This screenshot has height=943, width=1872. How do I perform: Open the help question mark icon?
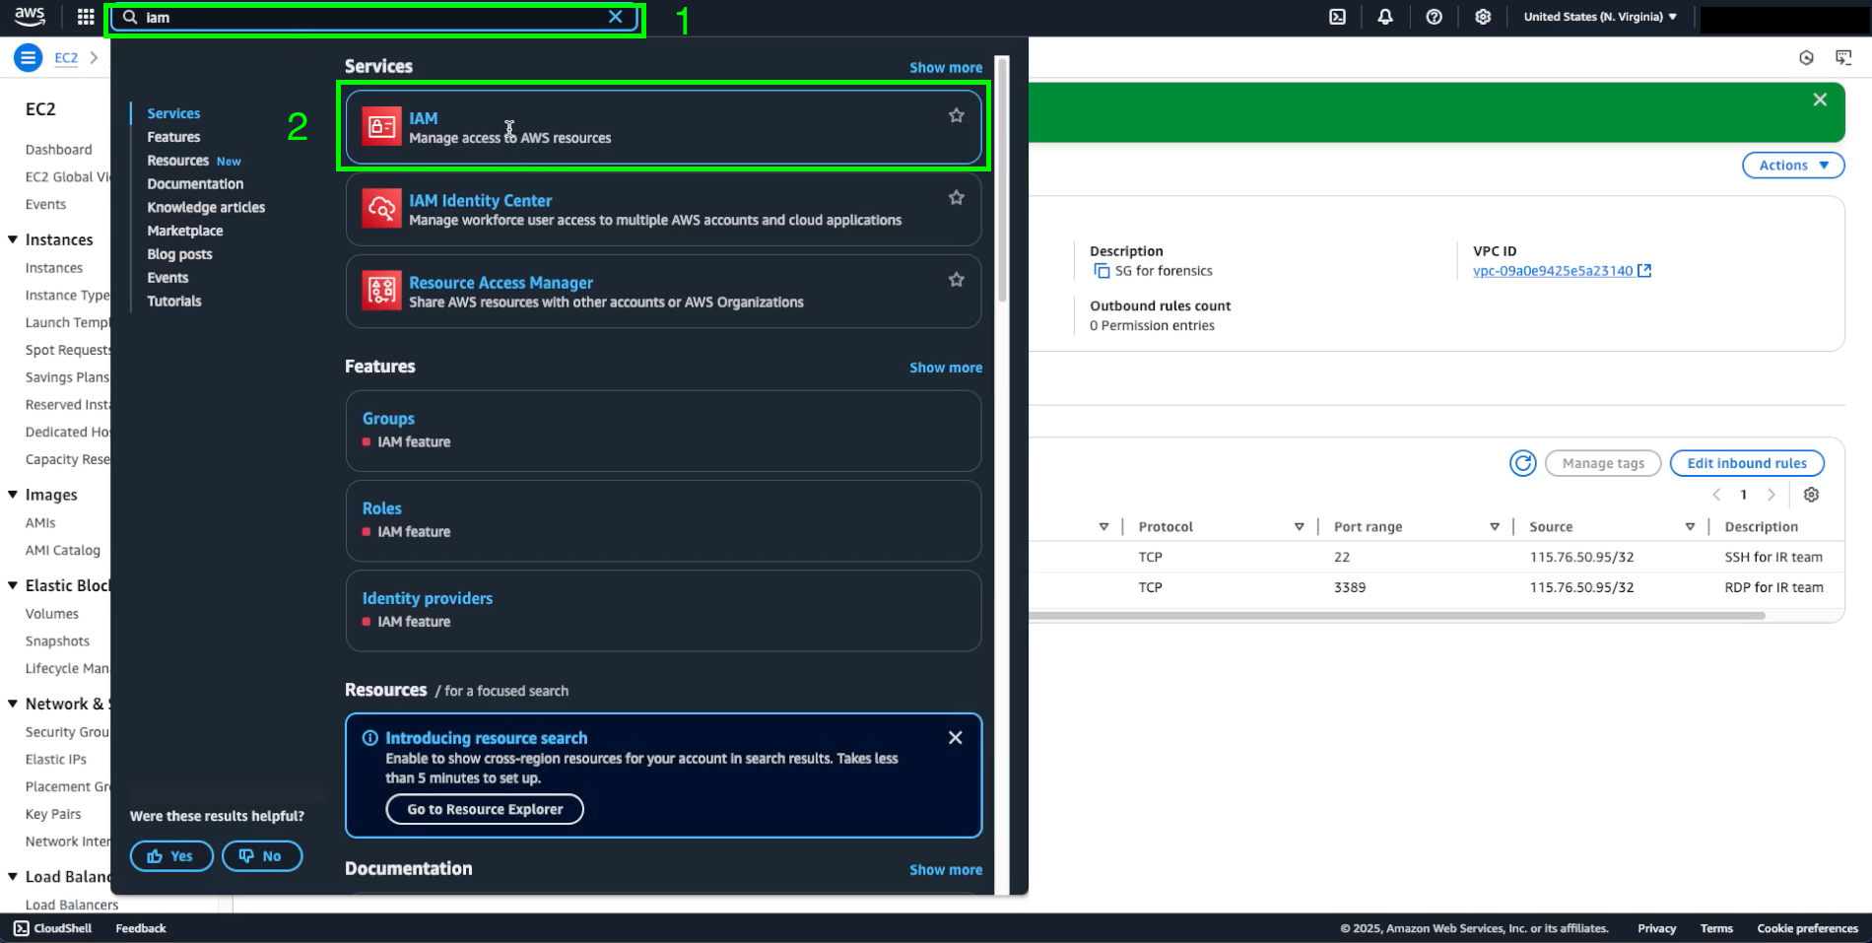click(1435, 17)
